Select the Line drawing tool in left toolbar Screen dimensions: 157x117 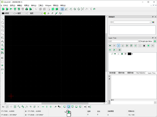coord(3,19)
